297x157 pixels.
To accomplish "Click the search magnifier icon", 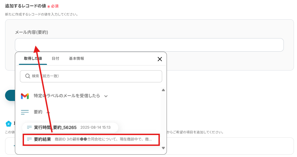I will pyautogui.click(x=28, y=76).
